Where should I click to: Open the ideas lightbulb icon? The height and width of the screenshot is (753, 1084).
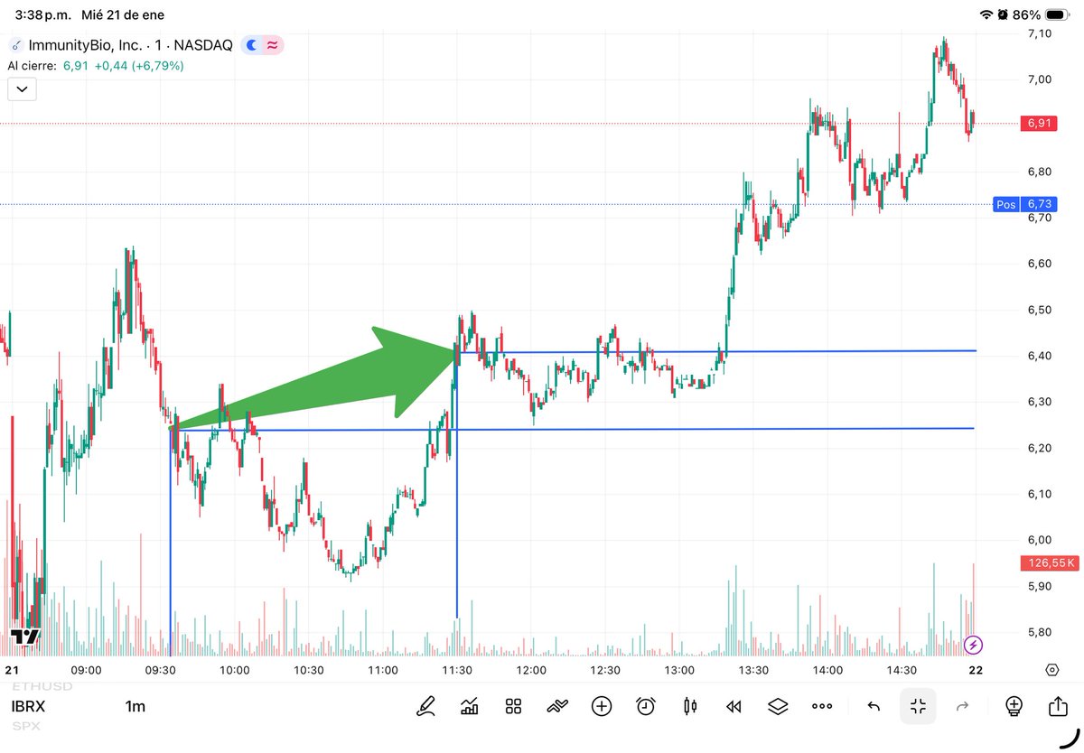[1014, 707]
